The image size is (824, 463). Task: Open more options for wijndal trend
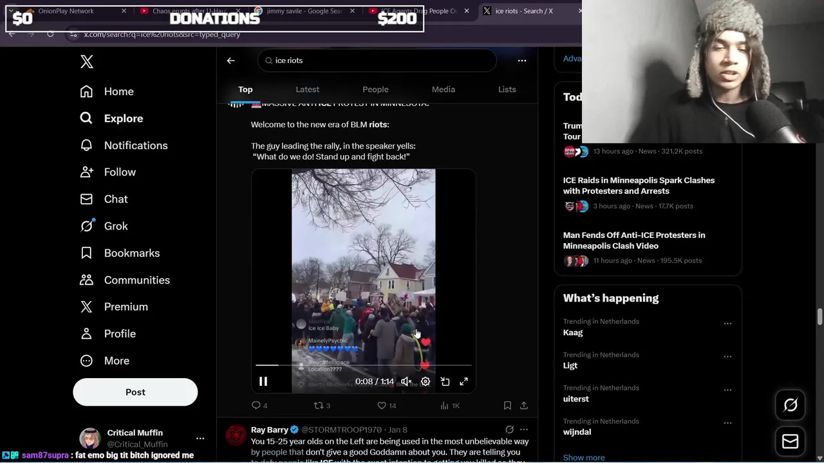pos(727,424)
